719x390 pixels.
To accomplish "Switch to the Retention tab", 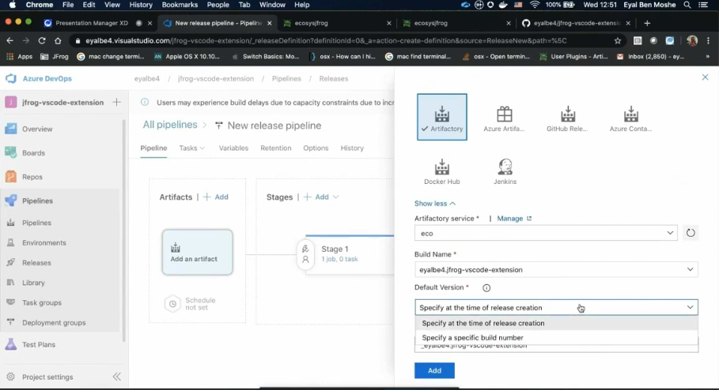I will [275, 148].
